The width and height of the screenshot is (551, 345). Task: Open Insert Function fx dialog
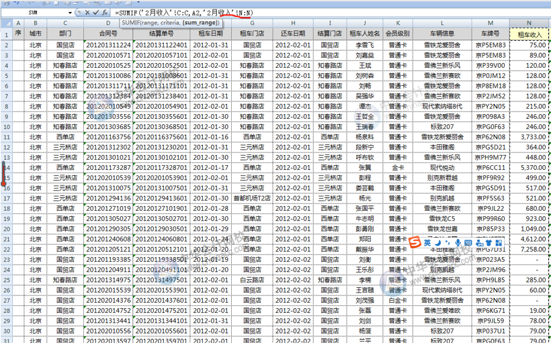pos(105,13)
